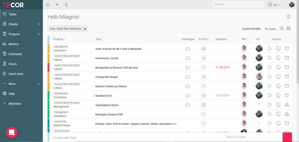Open task Organigrama futuro

click(107, 105)
